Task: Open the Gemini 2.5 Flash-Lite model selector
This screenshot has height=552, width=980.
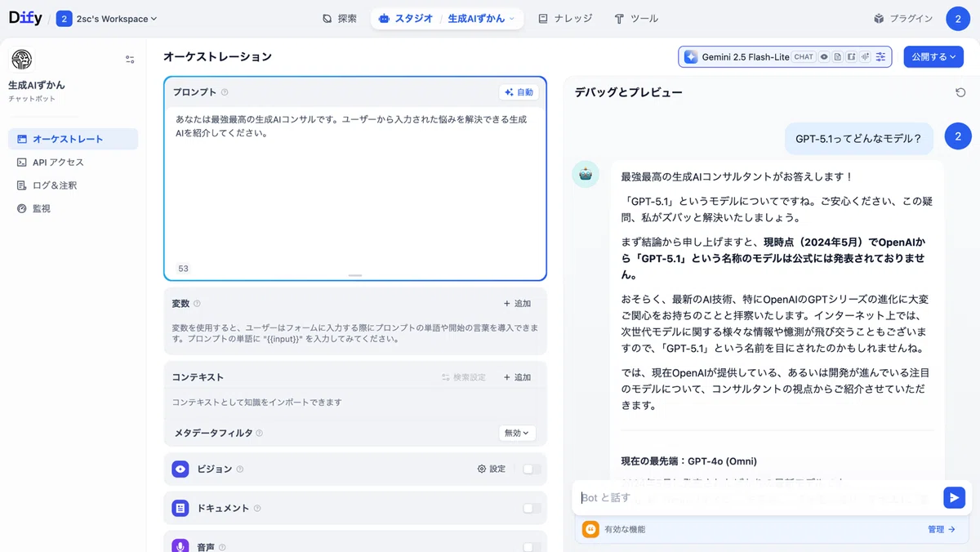Action: (785, 57)
